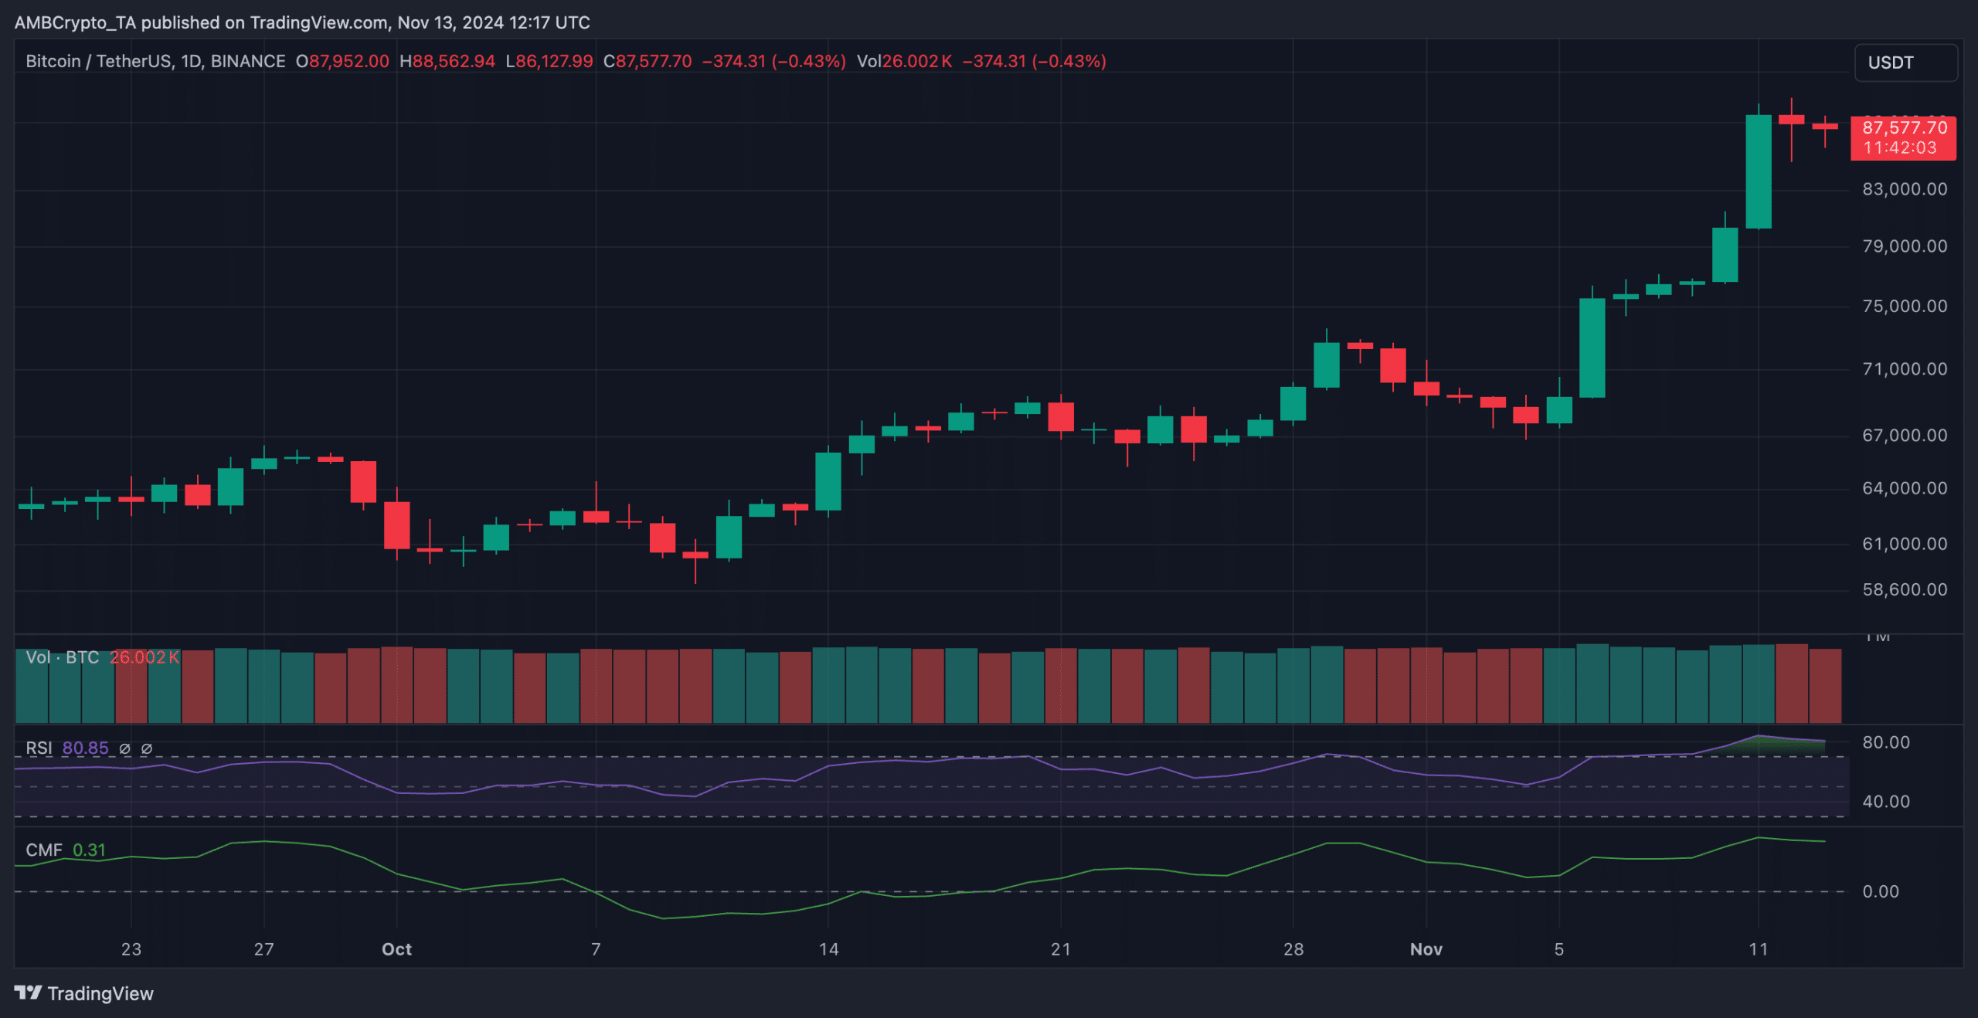Click the large green candle on Nov 11

(x=1759, y=171)
